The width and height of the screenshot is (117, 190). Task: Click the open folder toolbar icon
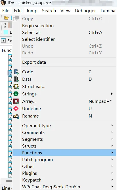click(x=6, y=18)
